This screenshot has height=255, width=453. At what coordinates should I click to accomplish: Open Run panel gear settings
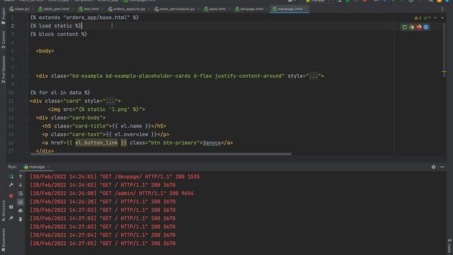pos(433,167)
